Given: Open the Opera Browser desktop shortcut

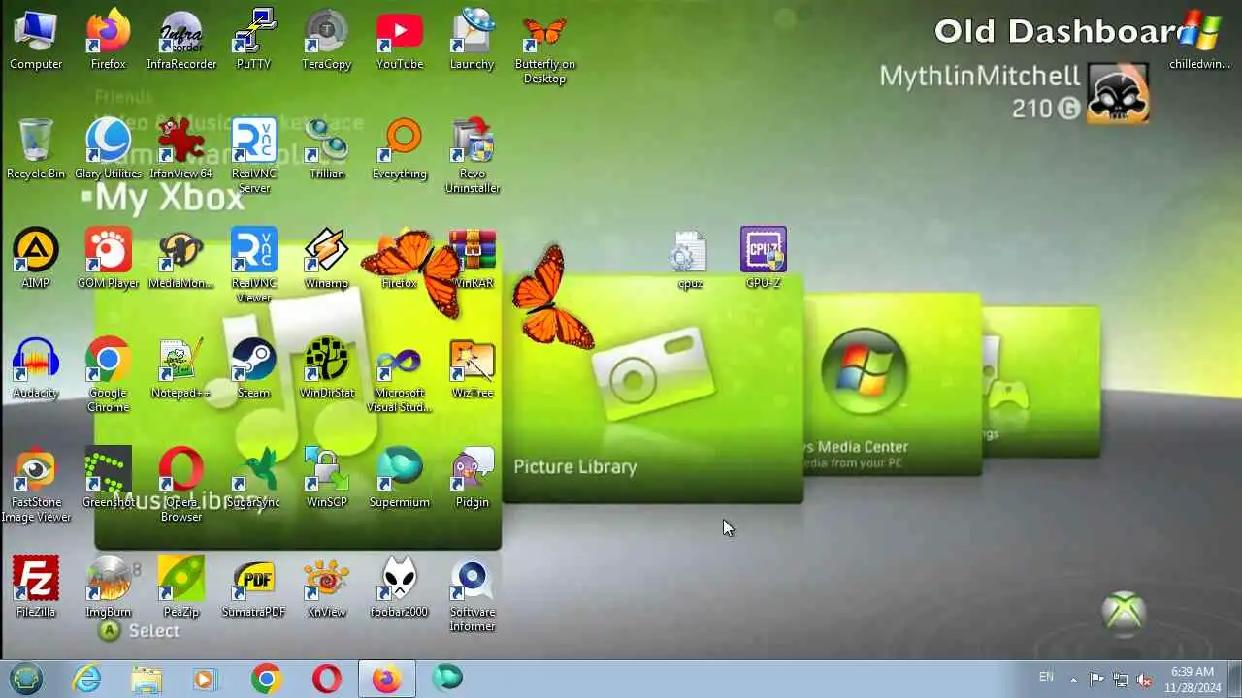Looking at the screenshot, I should (x=181, y=485).
